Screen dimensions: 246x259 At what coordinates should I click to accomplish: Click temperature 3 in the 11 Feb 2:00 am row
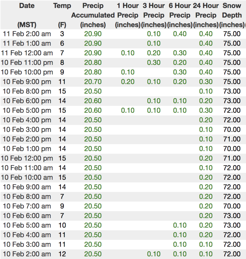tap(62, 34)
